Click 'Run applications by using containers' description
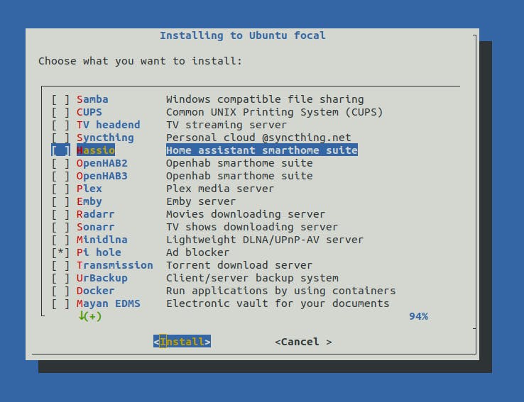The image size is (524, 402). pos(281,291)
